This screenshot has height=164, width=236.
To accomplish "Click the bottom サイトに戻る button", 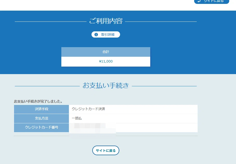I will (x=106, y=150).
